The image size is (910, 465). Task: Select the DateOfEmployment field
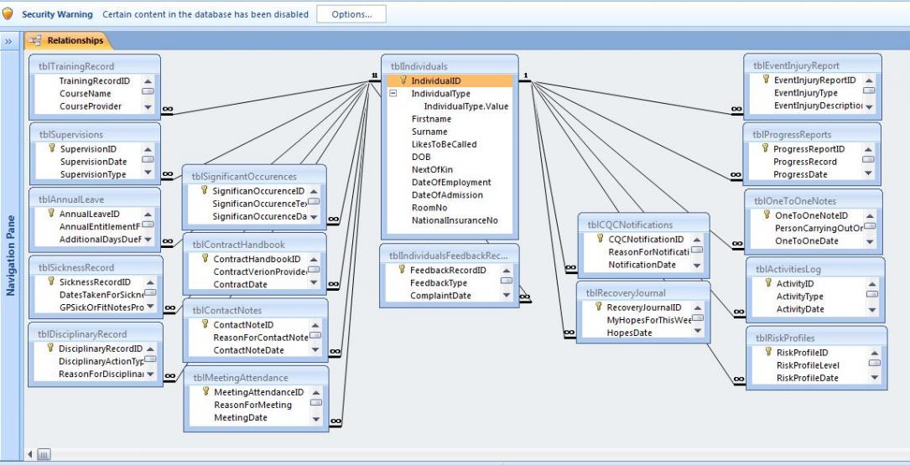(x=450, y=182)
